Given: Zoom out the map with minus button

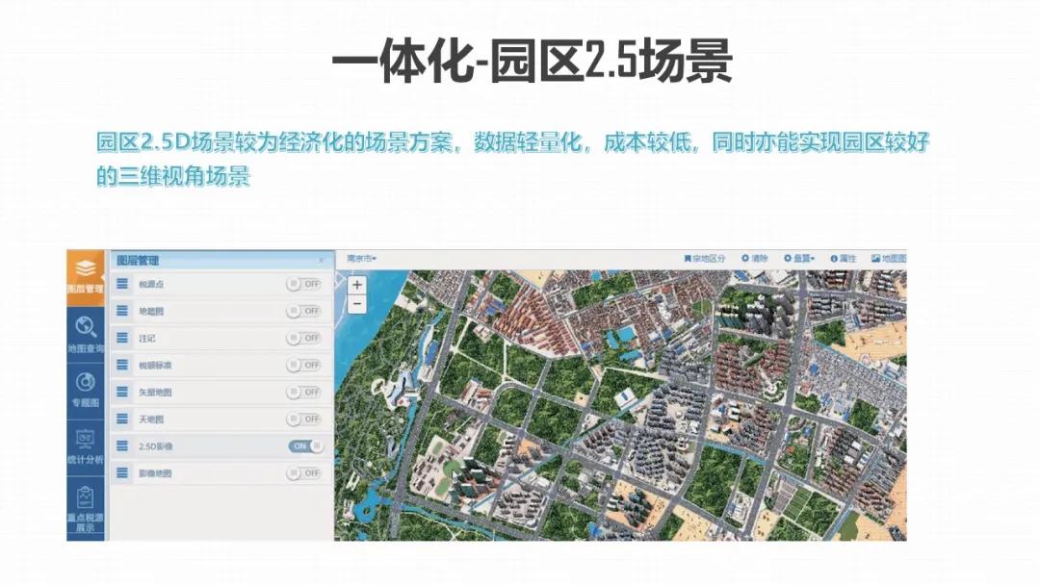Looking at the screenshot, I should tap(357, 304).
